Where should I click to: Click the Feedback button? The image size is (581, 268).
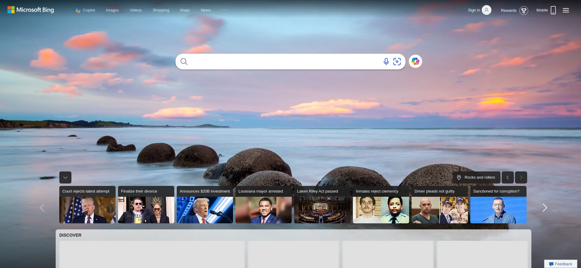[560, 264]
